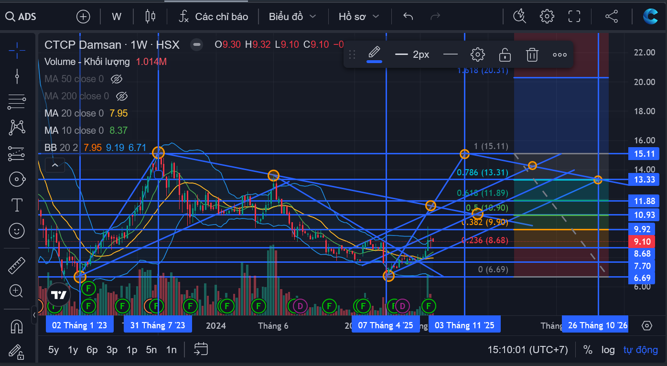Open the emoji icons tool
Image resolution: width=667 pixels, height=366 pixels.
click(17, 231)
